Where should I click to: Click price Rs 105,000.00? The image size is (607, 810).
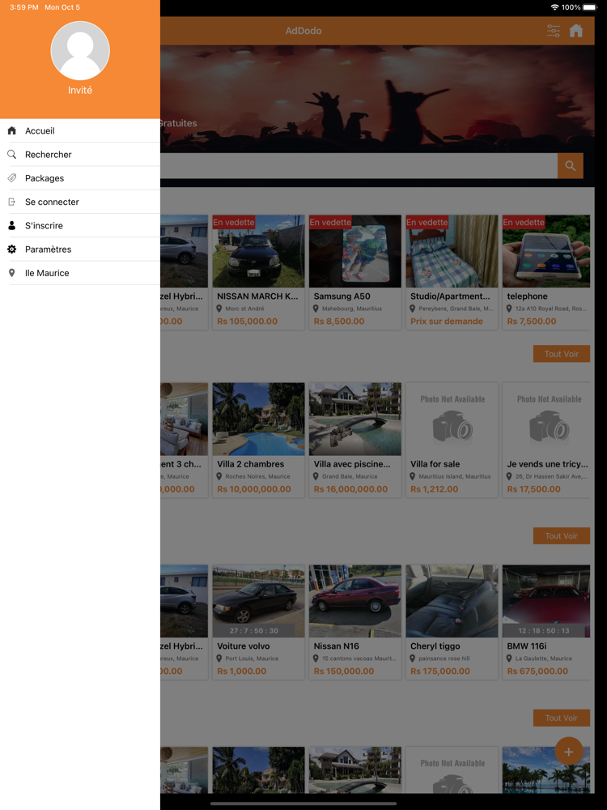coord(247,322)
